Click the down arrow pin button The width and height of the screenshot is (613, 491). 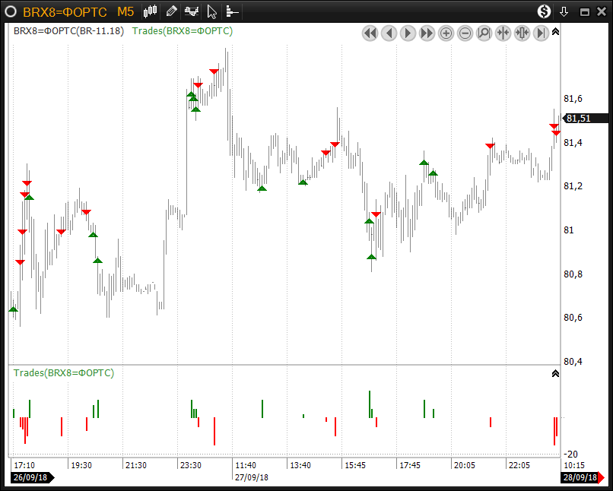point(564,11)
